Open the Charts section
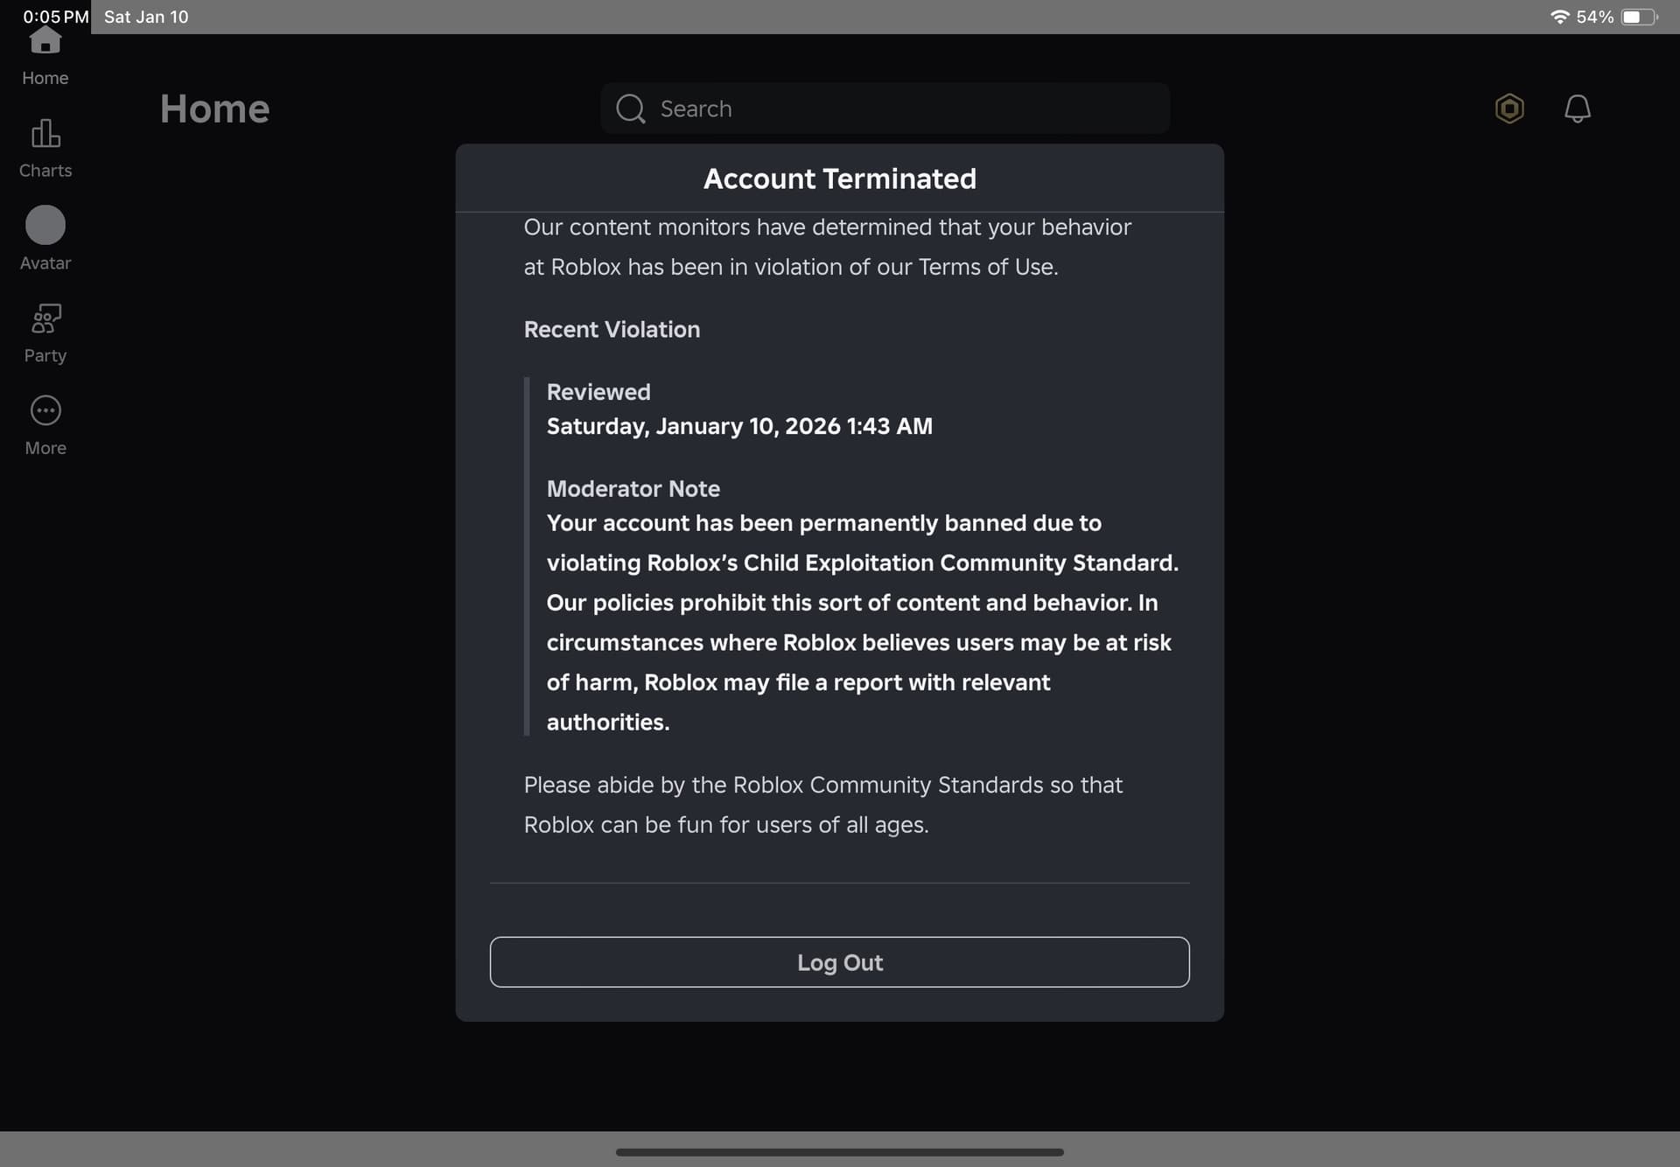The image size is (1680, 1167). click(x=45, y=144)
